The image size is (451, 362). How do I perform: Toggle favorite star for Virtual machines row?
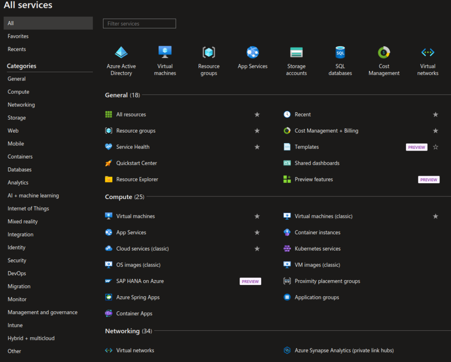(257, 216)
